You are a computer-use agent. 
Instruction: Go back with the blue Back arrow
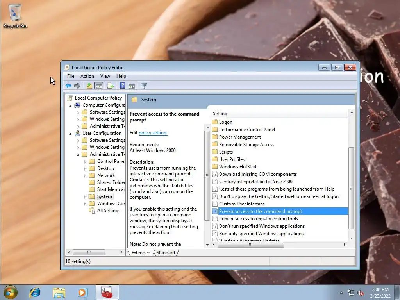(x=68, y=86)
